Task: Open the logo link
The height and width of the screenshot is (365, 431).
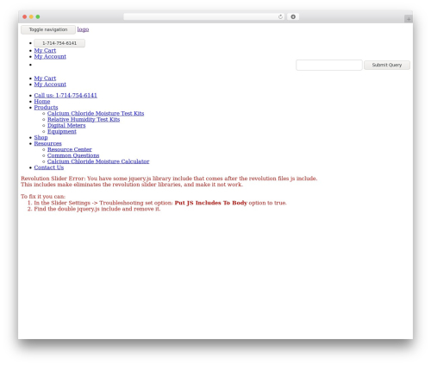Action: point(83,29)
